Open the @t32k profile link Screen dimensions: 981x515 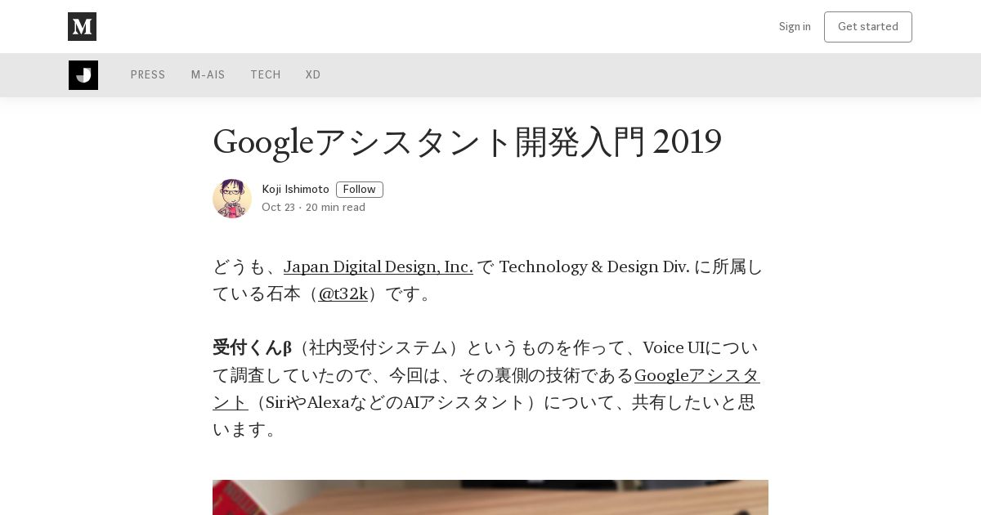pos(343,293)
